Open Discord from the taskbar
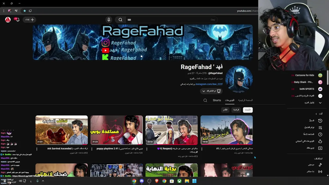The height and width of the screenshot is (185, 329). tap(142, 181)
